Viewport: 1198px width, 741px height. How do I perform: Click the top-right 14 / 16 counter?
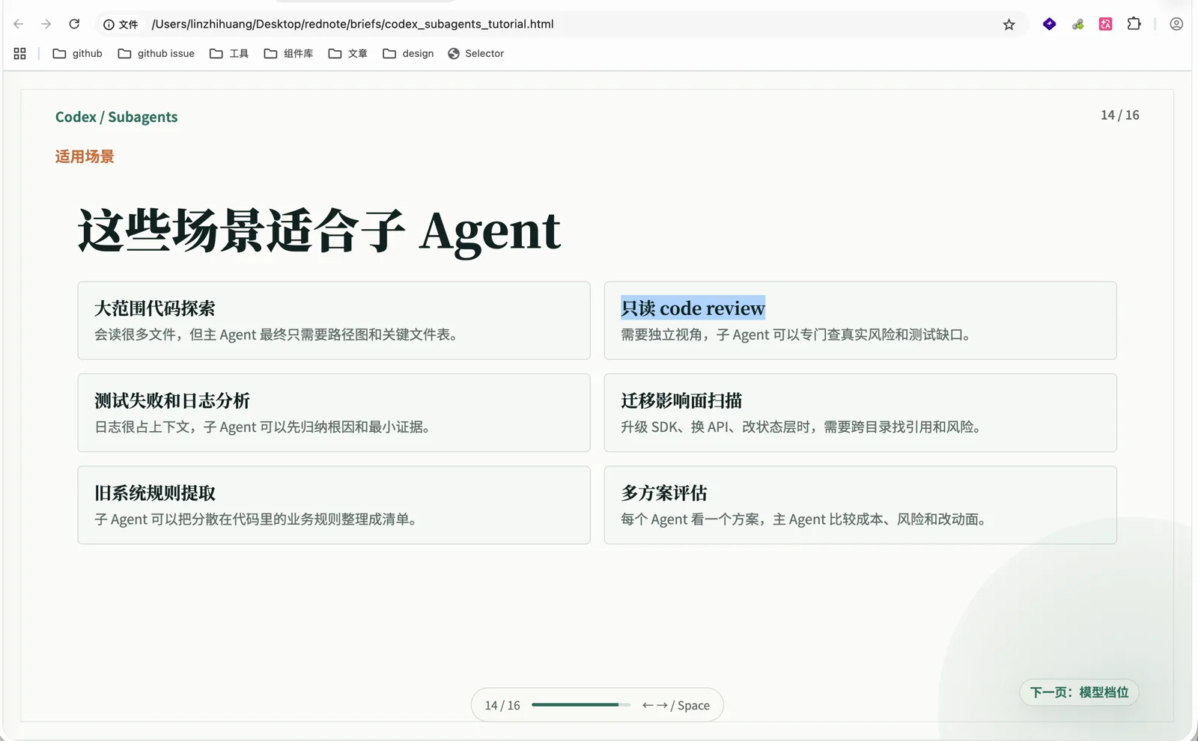click(1119, 115)
